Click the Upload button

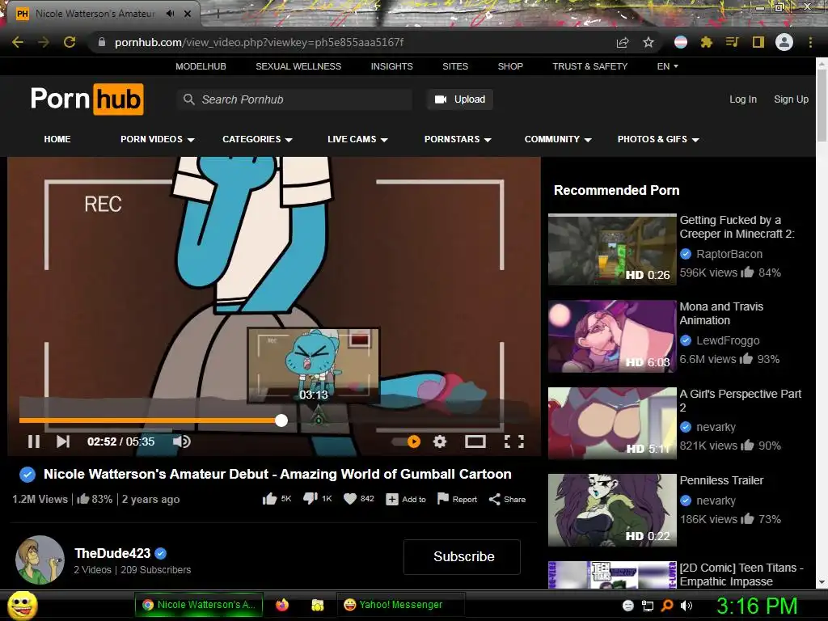pyautogui.click(x=460, y=99)
